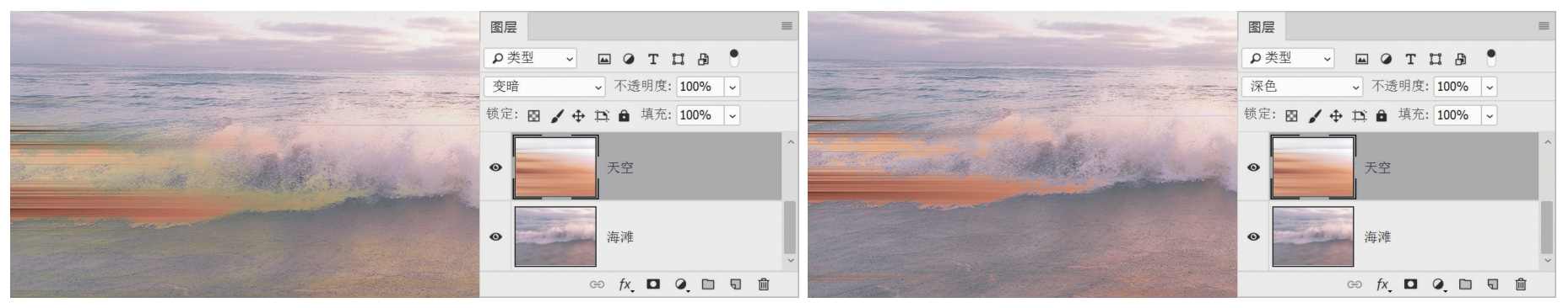Add layer mask in left panel
1563x308 pixels.
653,284
